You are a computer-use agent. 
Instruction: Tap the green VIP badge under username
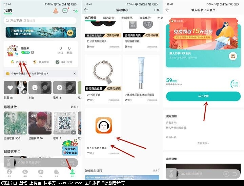point(25,53)
